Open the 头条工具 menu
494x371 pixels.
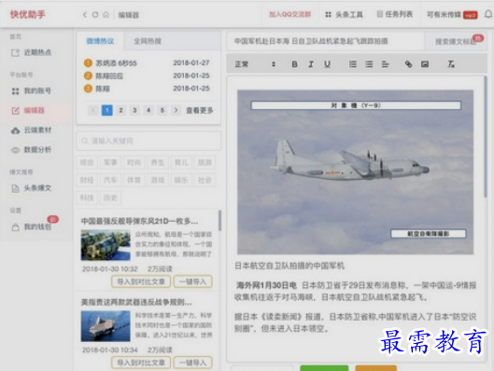pos(344,15)
